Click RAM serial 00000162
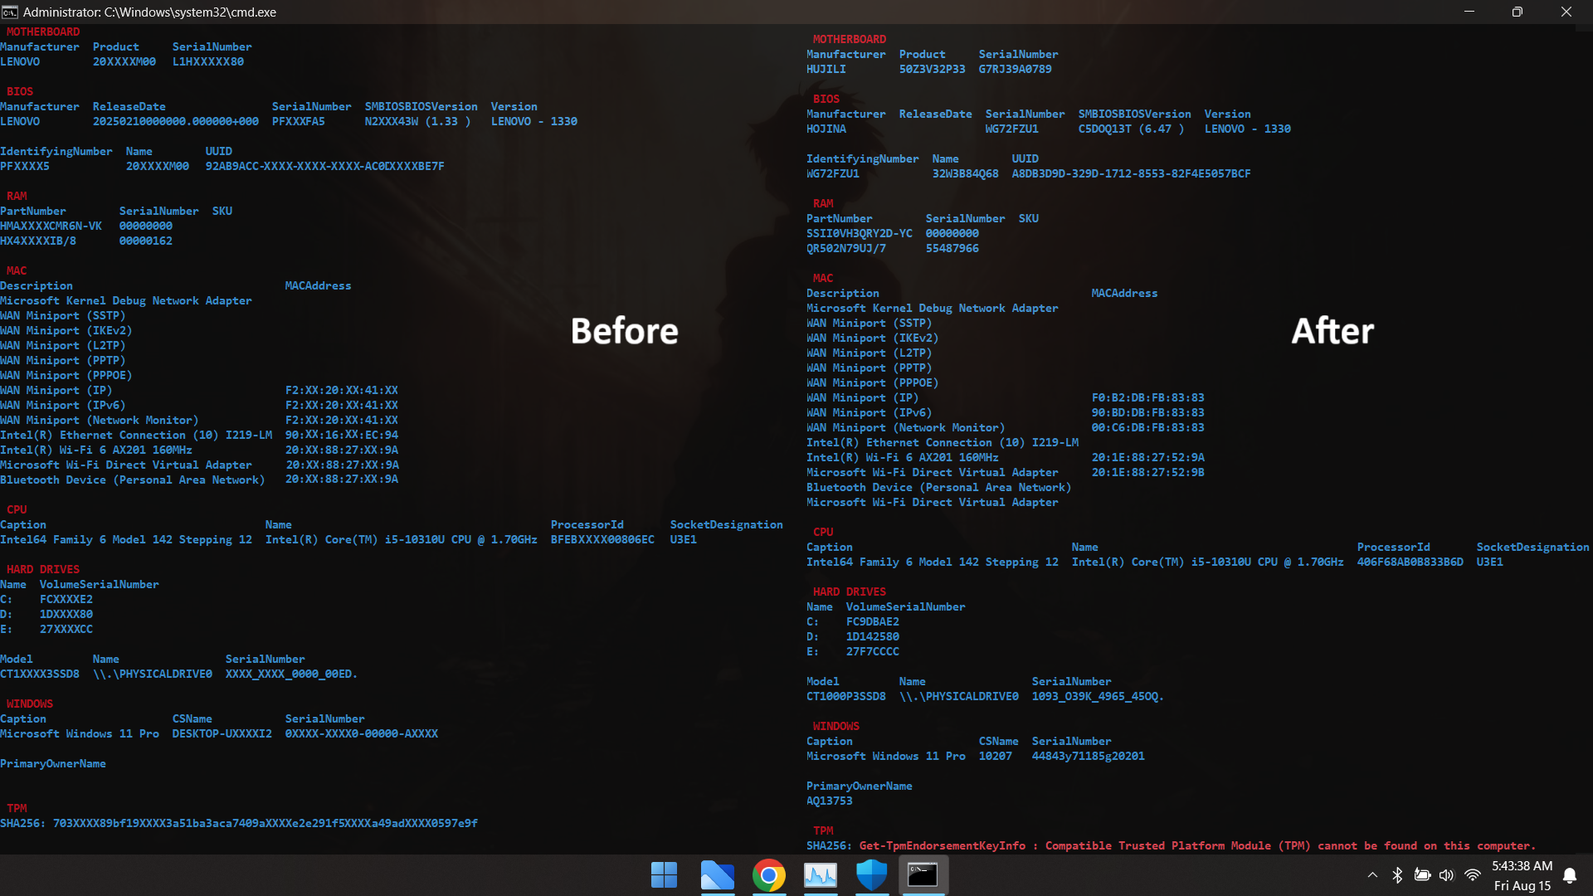 pyautogui.click(x=146, y=241)
